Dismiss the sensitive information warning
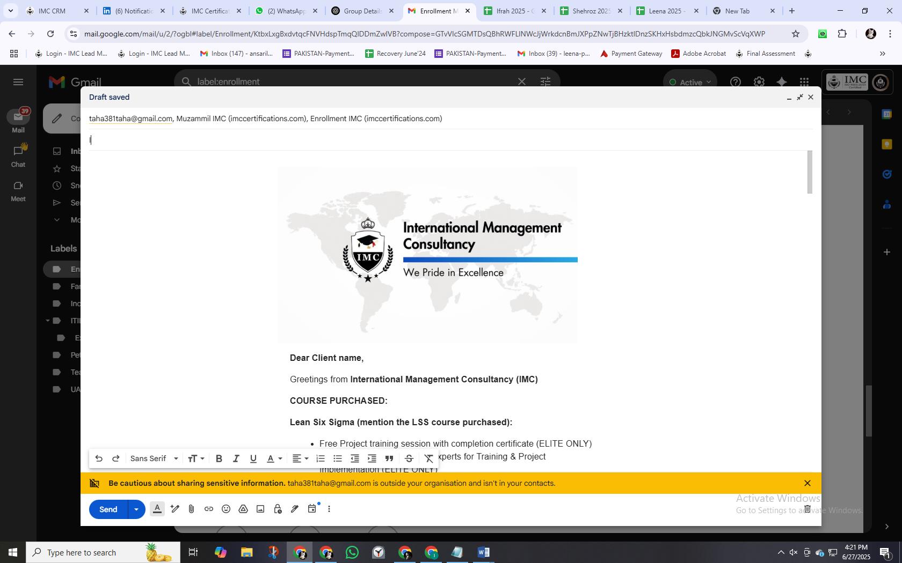The height and width of the screenshot is (563, 902). [807, 483]
